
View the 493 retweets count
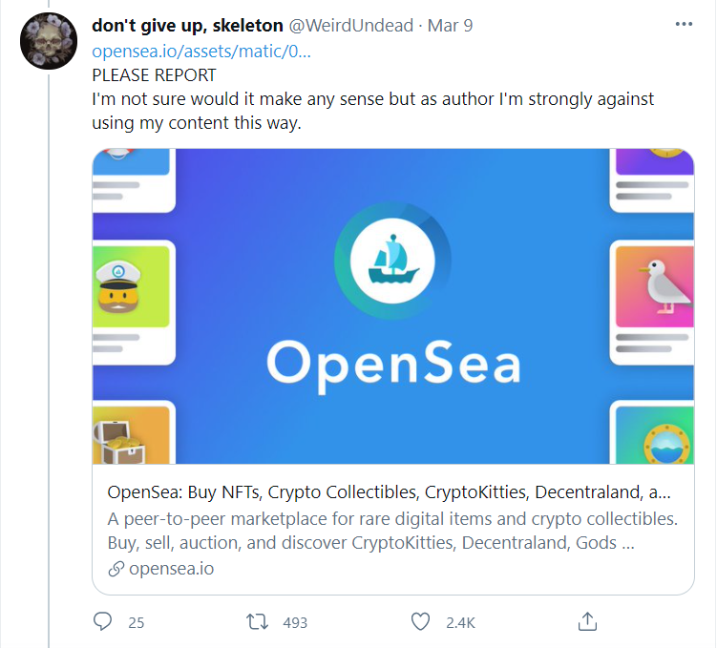coord(295,622)
